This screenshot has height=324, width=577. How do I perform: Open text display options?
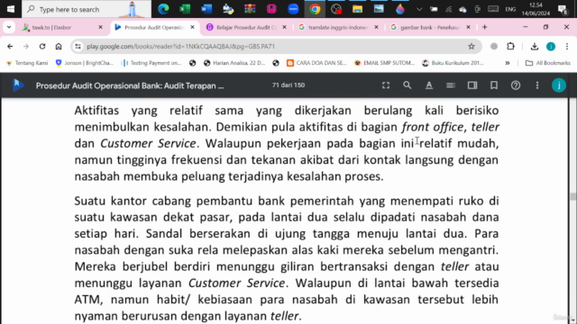429,85
